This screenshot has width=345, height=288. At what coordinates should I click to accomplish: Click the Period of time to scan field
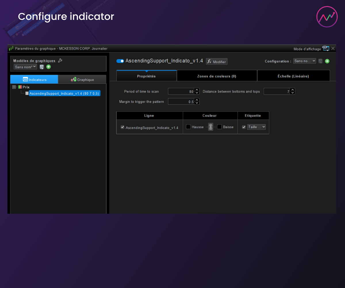[181, 92]
